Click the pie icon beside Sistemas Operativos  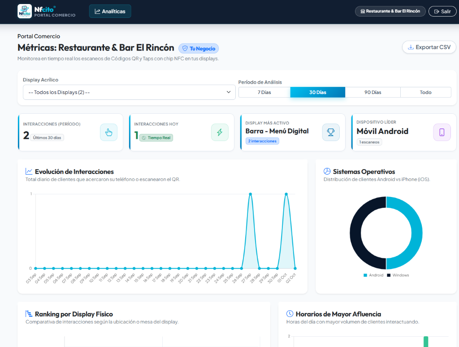[327, 171]
